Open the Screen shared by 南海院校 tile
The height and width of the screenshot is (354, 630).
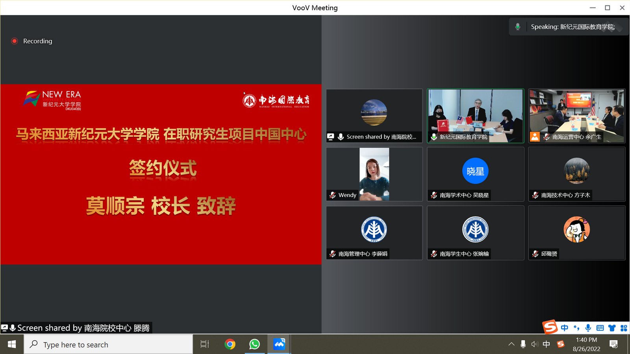tap(374, 116)
